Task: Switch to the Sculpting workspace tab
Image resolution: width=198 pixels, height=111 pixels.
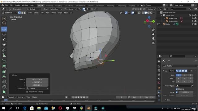Action: tap(59, 6)
